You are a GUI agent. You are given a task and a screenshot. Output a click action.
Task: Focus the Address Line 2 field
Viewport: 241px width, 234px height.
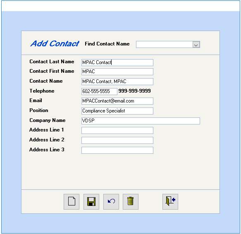(x=117, y=141)
